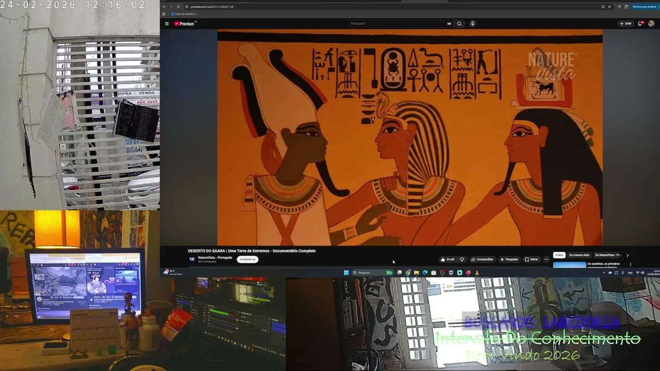Go to YouTube Premium home via logo
Image resolution: width=660 pixels, height=371 pixels.
click(x=185, y=24)
